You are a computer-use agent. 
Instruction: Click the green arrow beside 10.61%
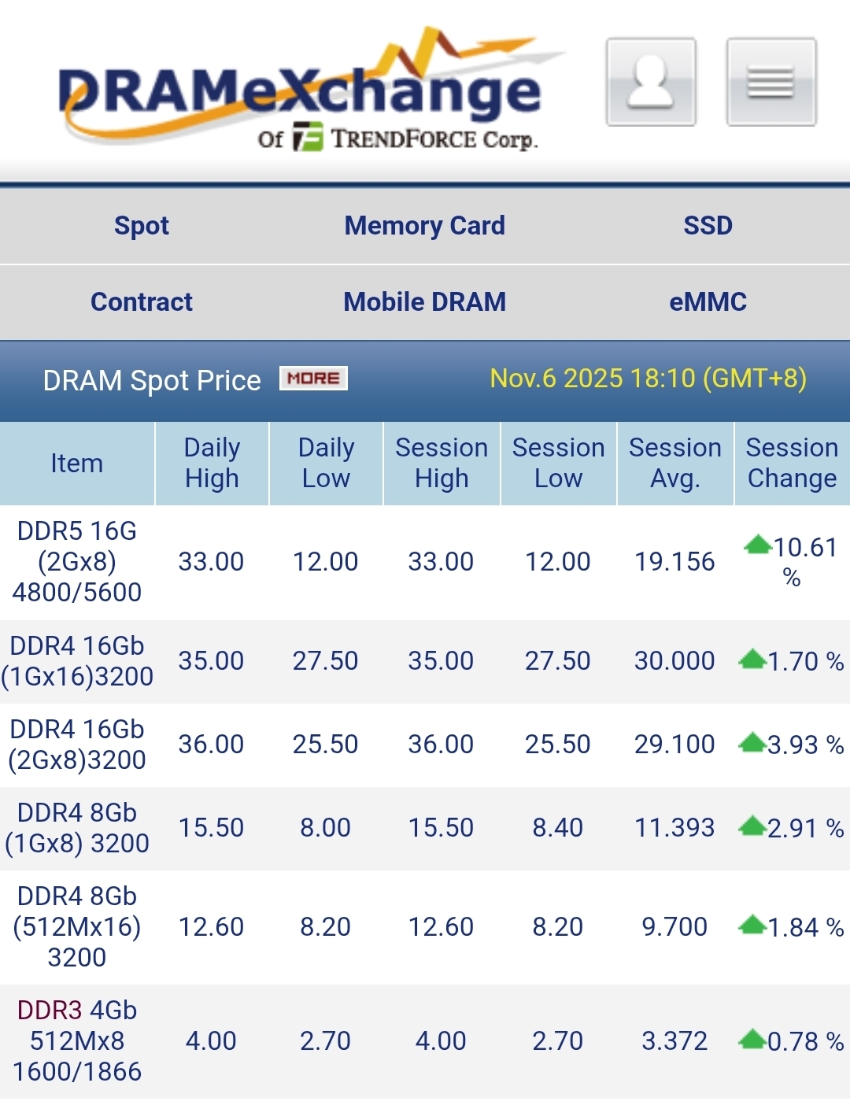coord(757,545)
